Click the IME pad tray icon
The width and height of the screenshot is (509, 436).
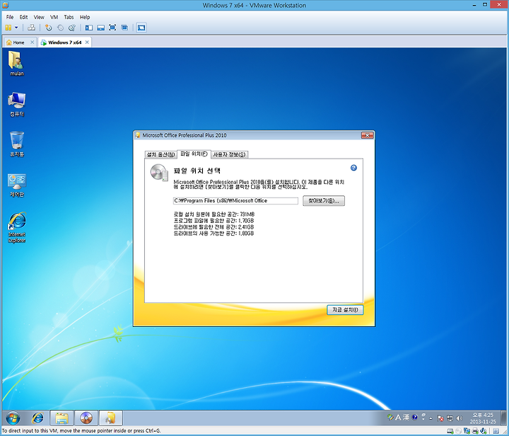(390, 417)
